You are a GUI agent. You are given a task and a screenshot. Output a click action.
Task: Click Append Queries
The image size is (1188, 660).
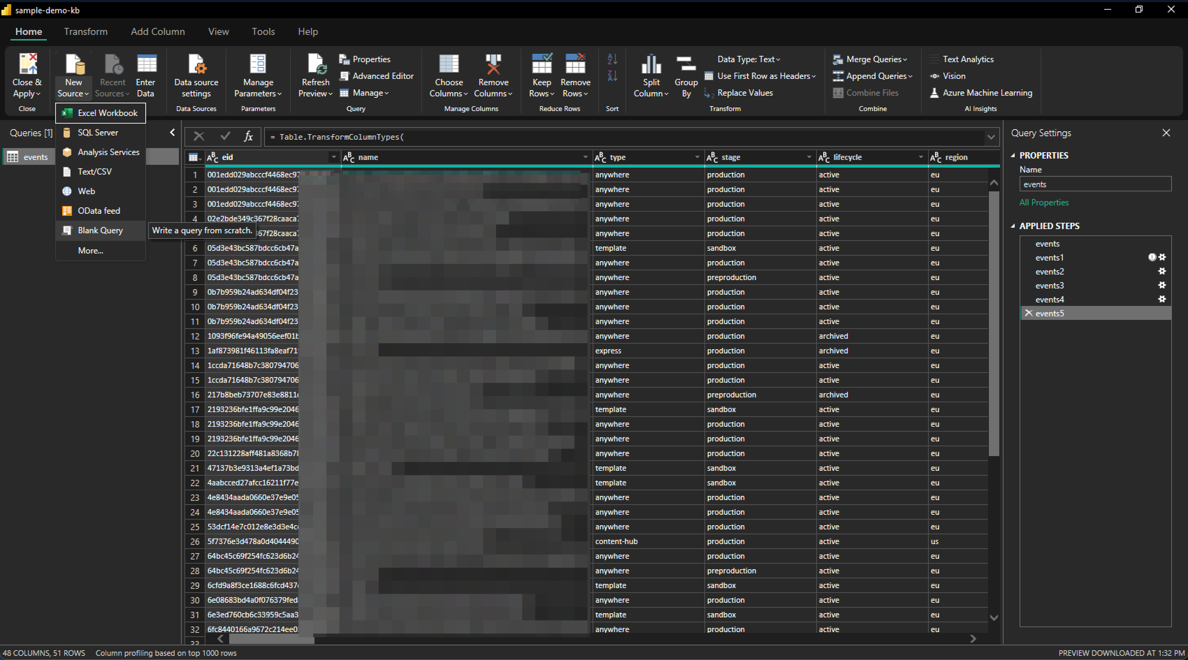tap(872, 76)
